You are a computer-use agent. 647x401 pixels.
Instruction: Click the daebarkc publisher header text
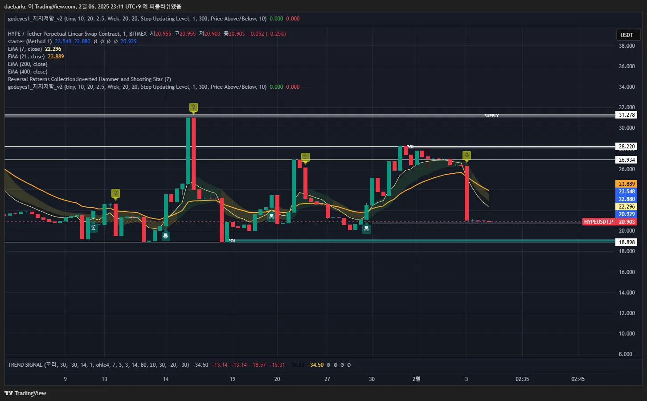pyautogui.click(x=93, y=7)
